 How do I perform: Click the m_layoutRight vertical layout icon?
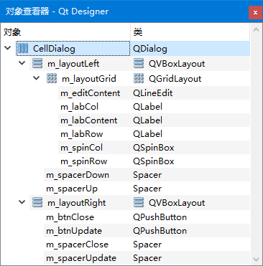tap(37, 203)
